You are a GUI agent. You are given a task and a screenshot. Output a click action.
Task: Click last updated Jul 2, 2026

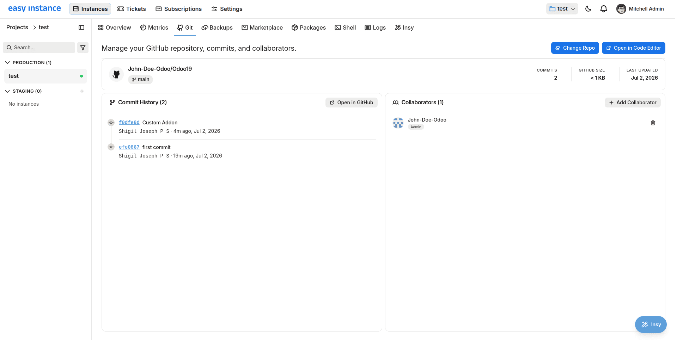click(x=644, y=78)
